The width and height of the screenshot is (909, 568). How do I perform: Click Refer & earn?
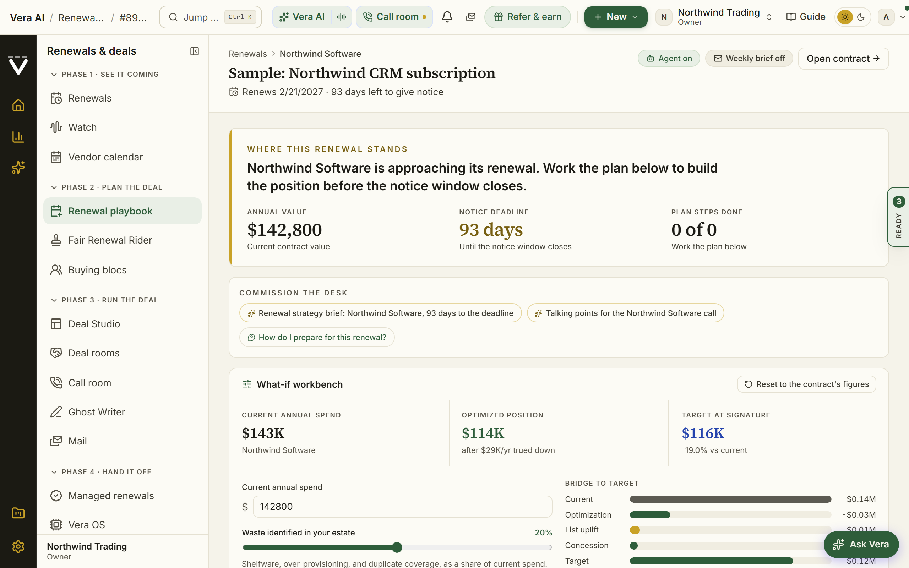527,17
